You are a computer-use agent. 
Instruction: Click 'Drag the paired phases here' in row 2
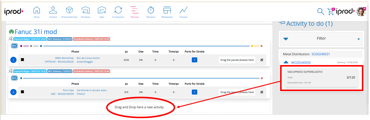(237, 92)
